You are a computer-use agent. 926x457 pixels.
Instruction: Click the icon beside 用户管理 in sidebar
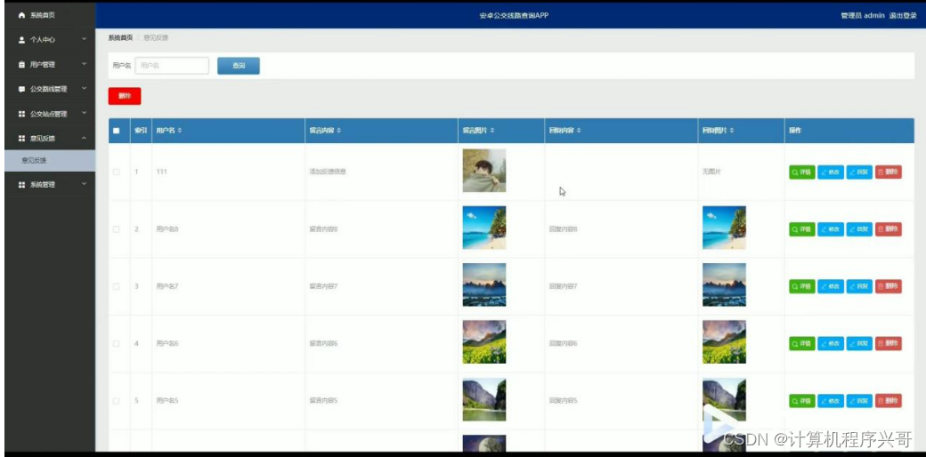pyautogui.click(x=22, y=64)
